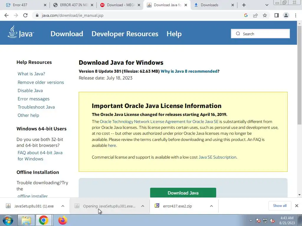Open Developer Resources in the Java header

pos(125,34)
